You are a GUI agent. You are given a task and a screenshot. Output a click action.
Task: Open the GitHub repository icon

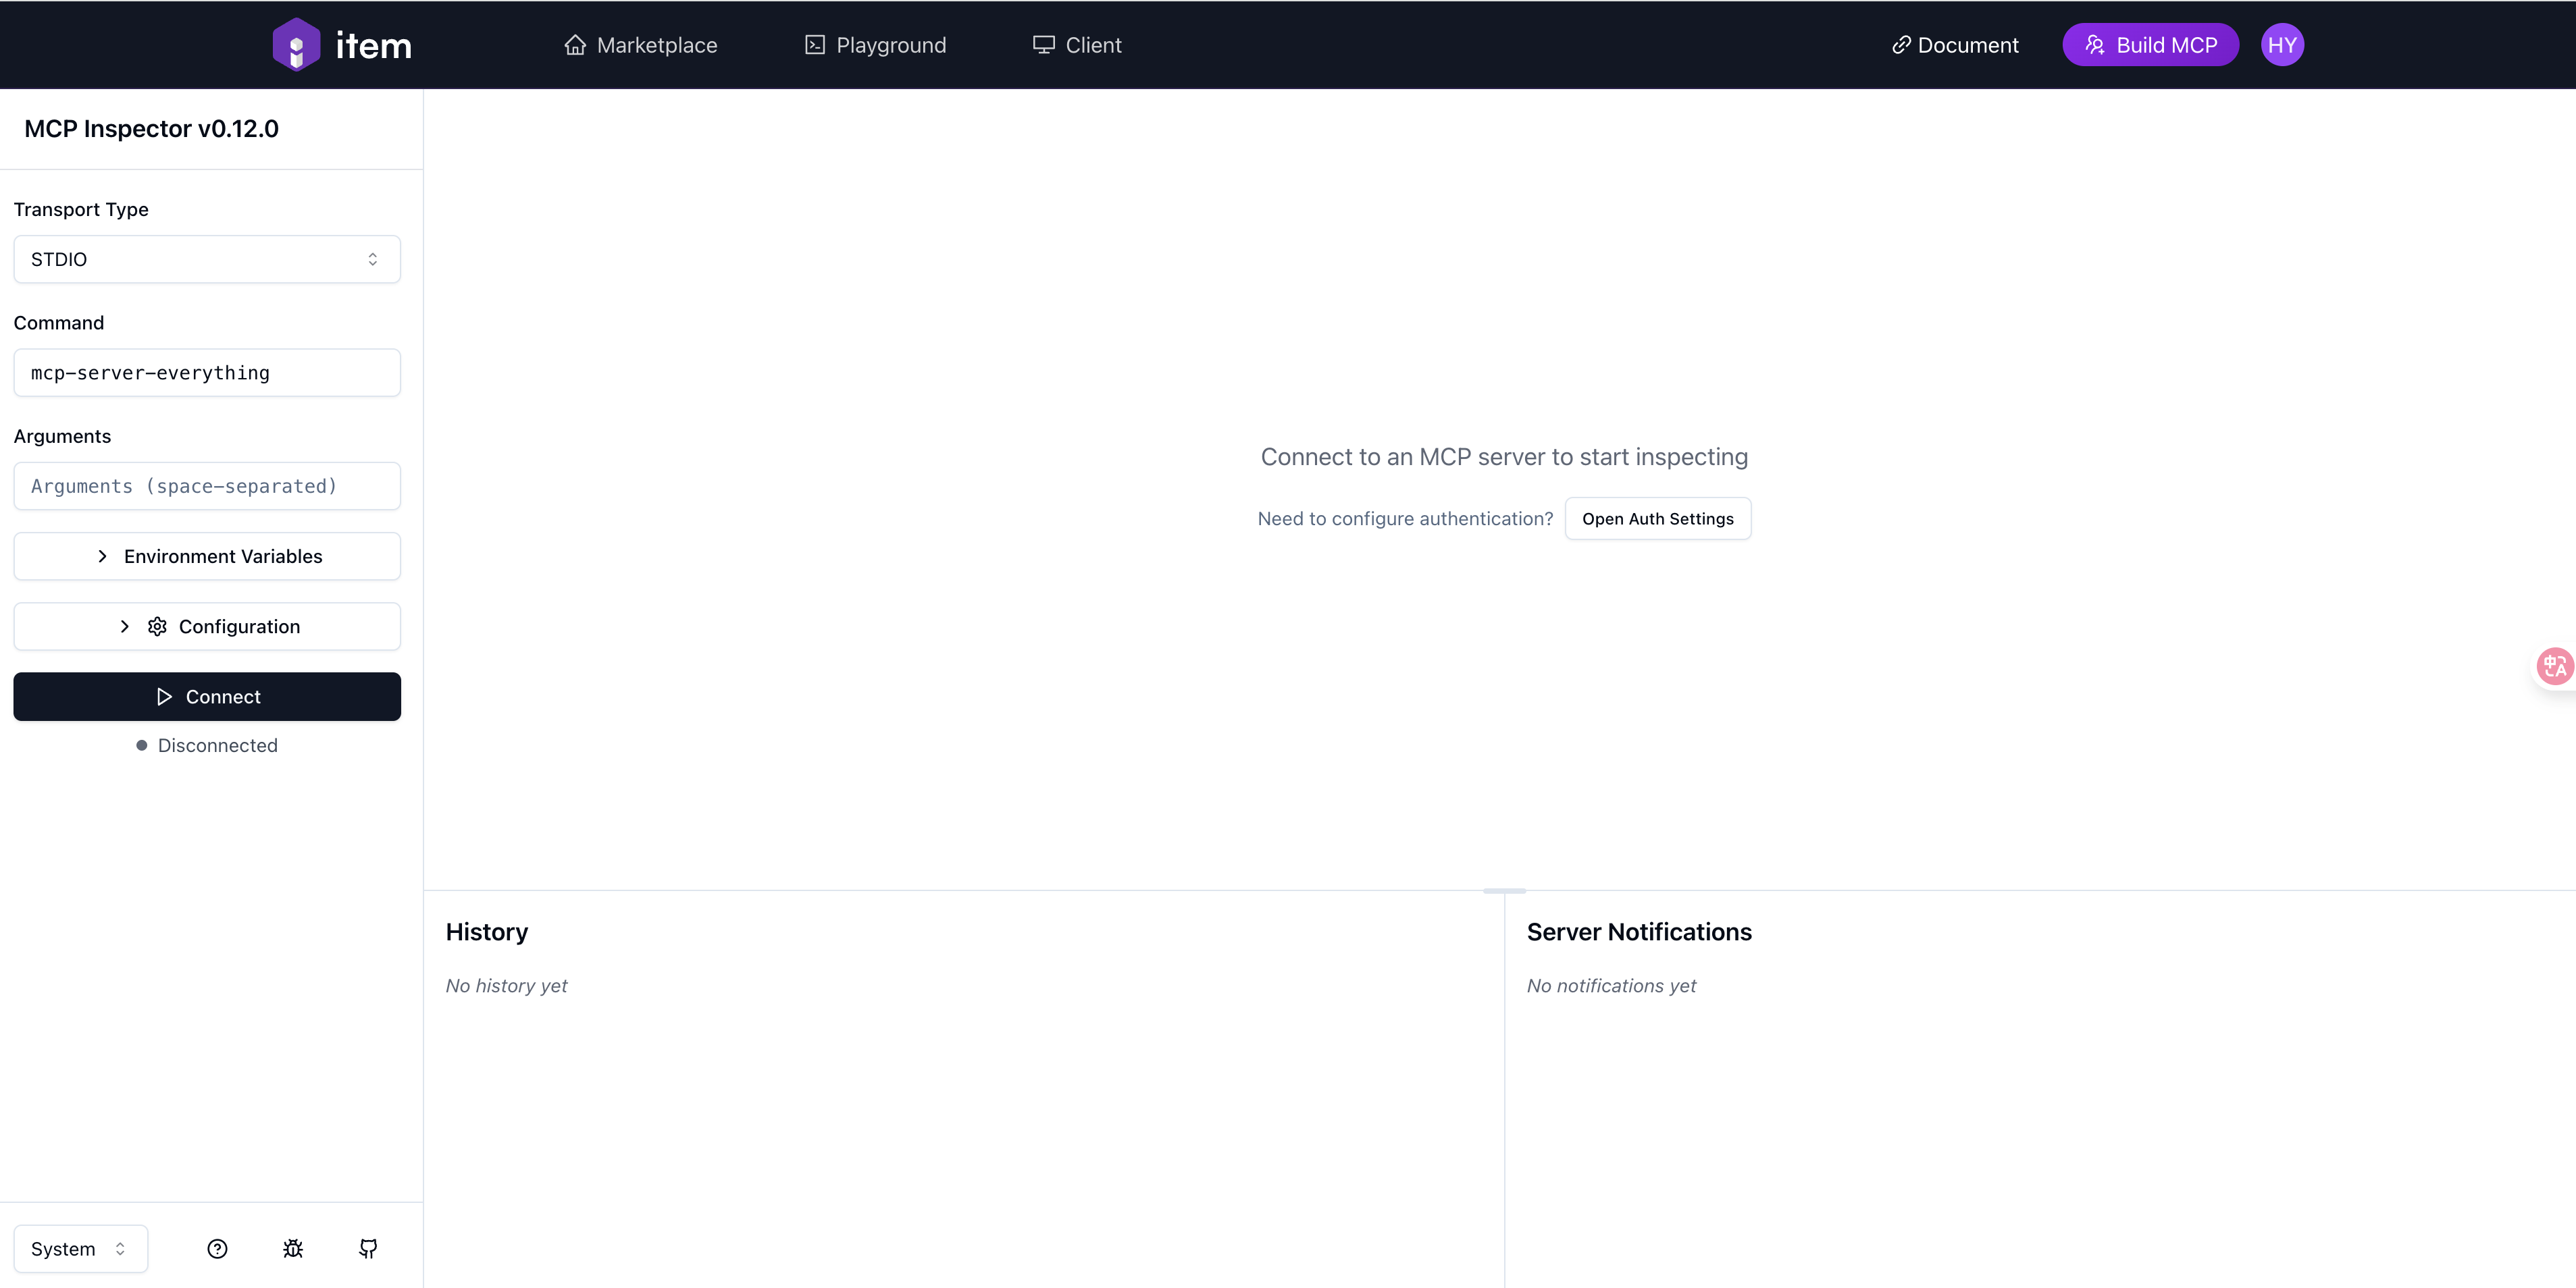coord(368,1248)
